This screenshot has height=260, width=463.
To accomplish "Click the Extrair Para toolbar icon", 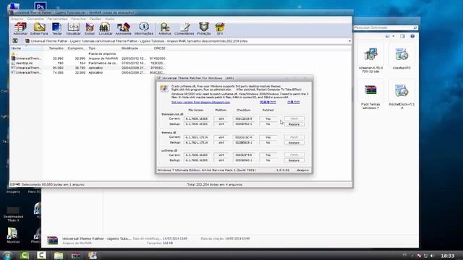I will pyautogui.click(x=39, y=29).
